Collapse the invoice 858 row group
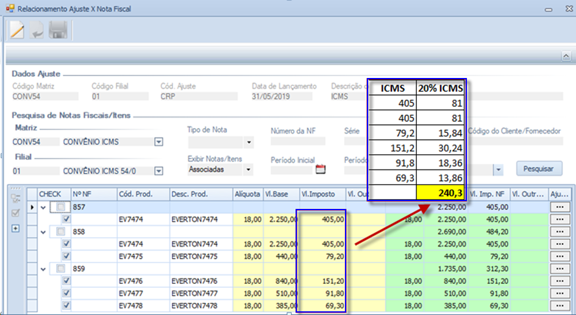This screenshot has height=315, width=576. click(x=43, y=232)
